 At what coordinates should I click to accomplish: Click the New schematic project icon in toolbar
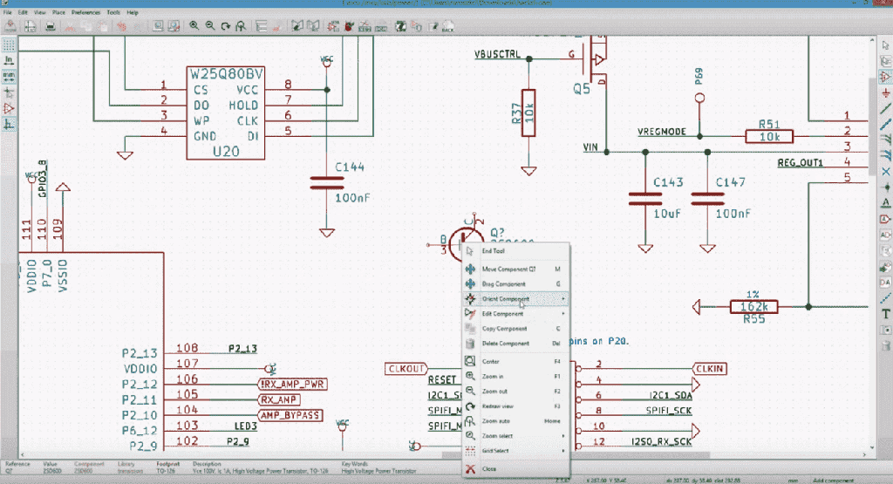tap(10, 26)
